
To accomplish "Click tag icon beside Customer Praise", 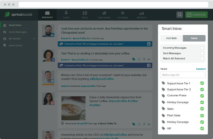I will click(x=163, y=96).
